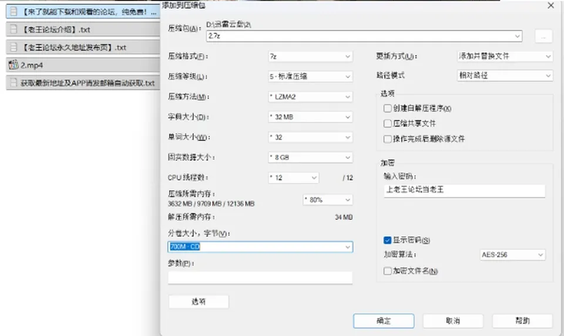The width and height of the screenshot is (564, 336).
Task: Open 压缩格式 7z dropdown
Action: tap(310, 56)
